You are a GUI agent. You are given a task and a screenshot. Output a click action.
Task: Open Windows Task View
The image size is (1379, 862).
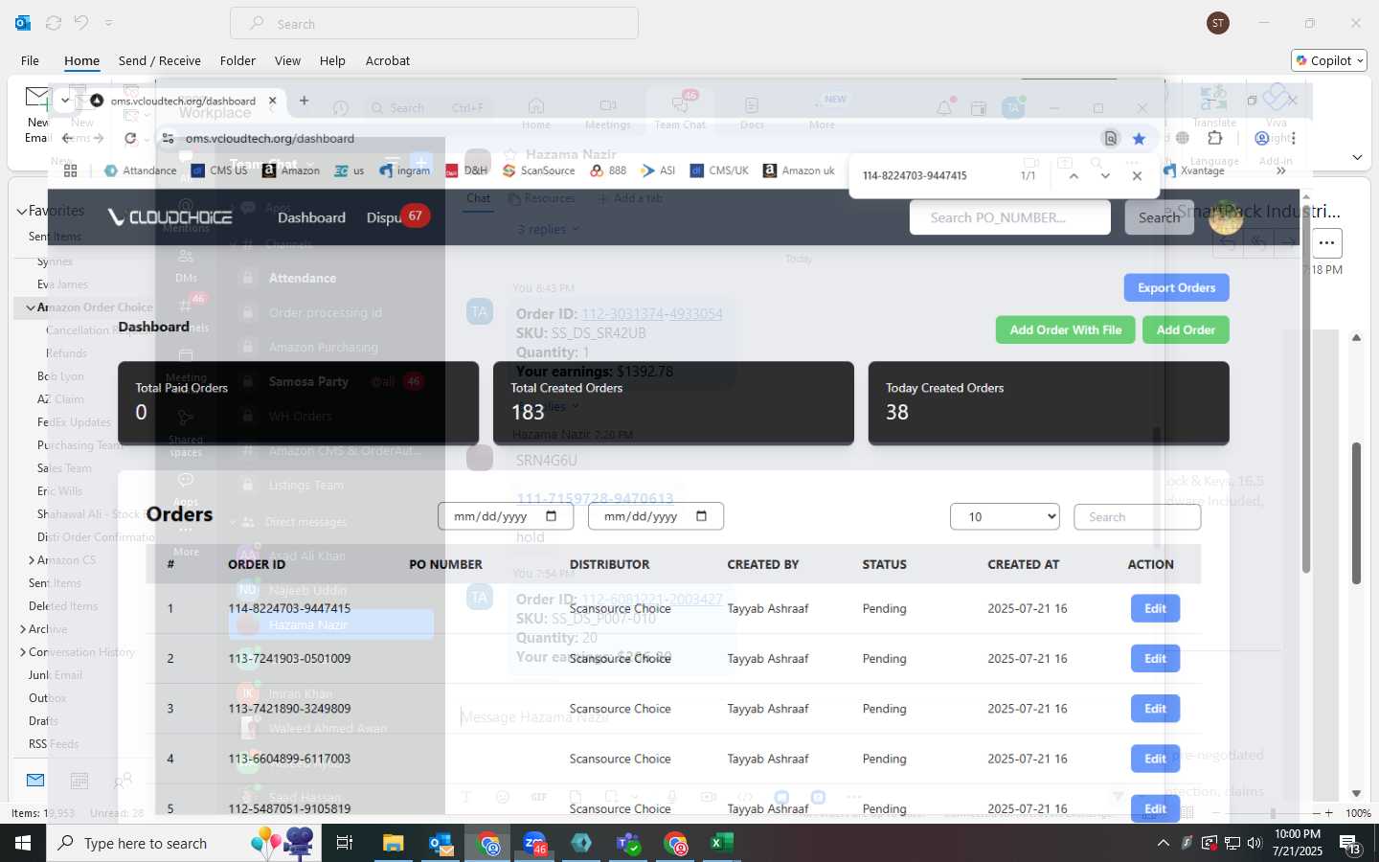[345, 843]
